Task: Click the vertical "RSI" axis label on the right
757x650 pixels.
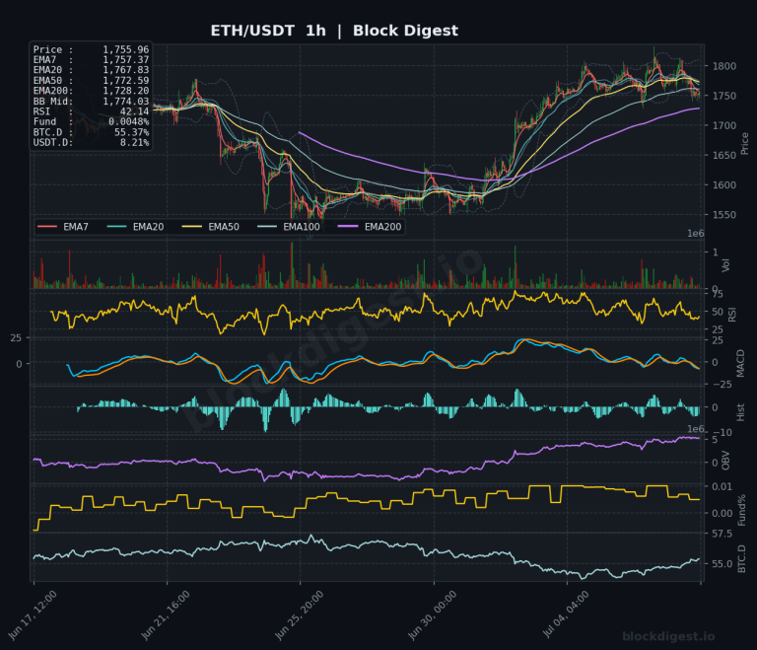Action: [732, 315]
